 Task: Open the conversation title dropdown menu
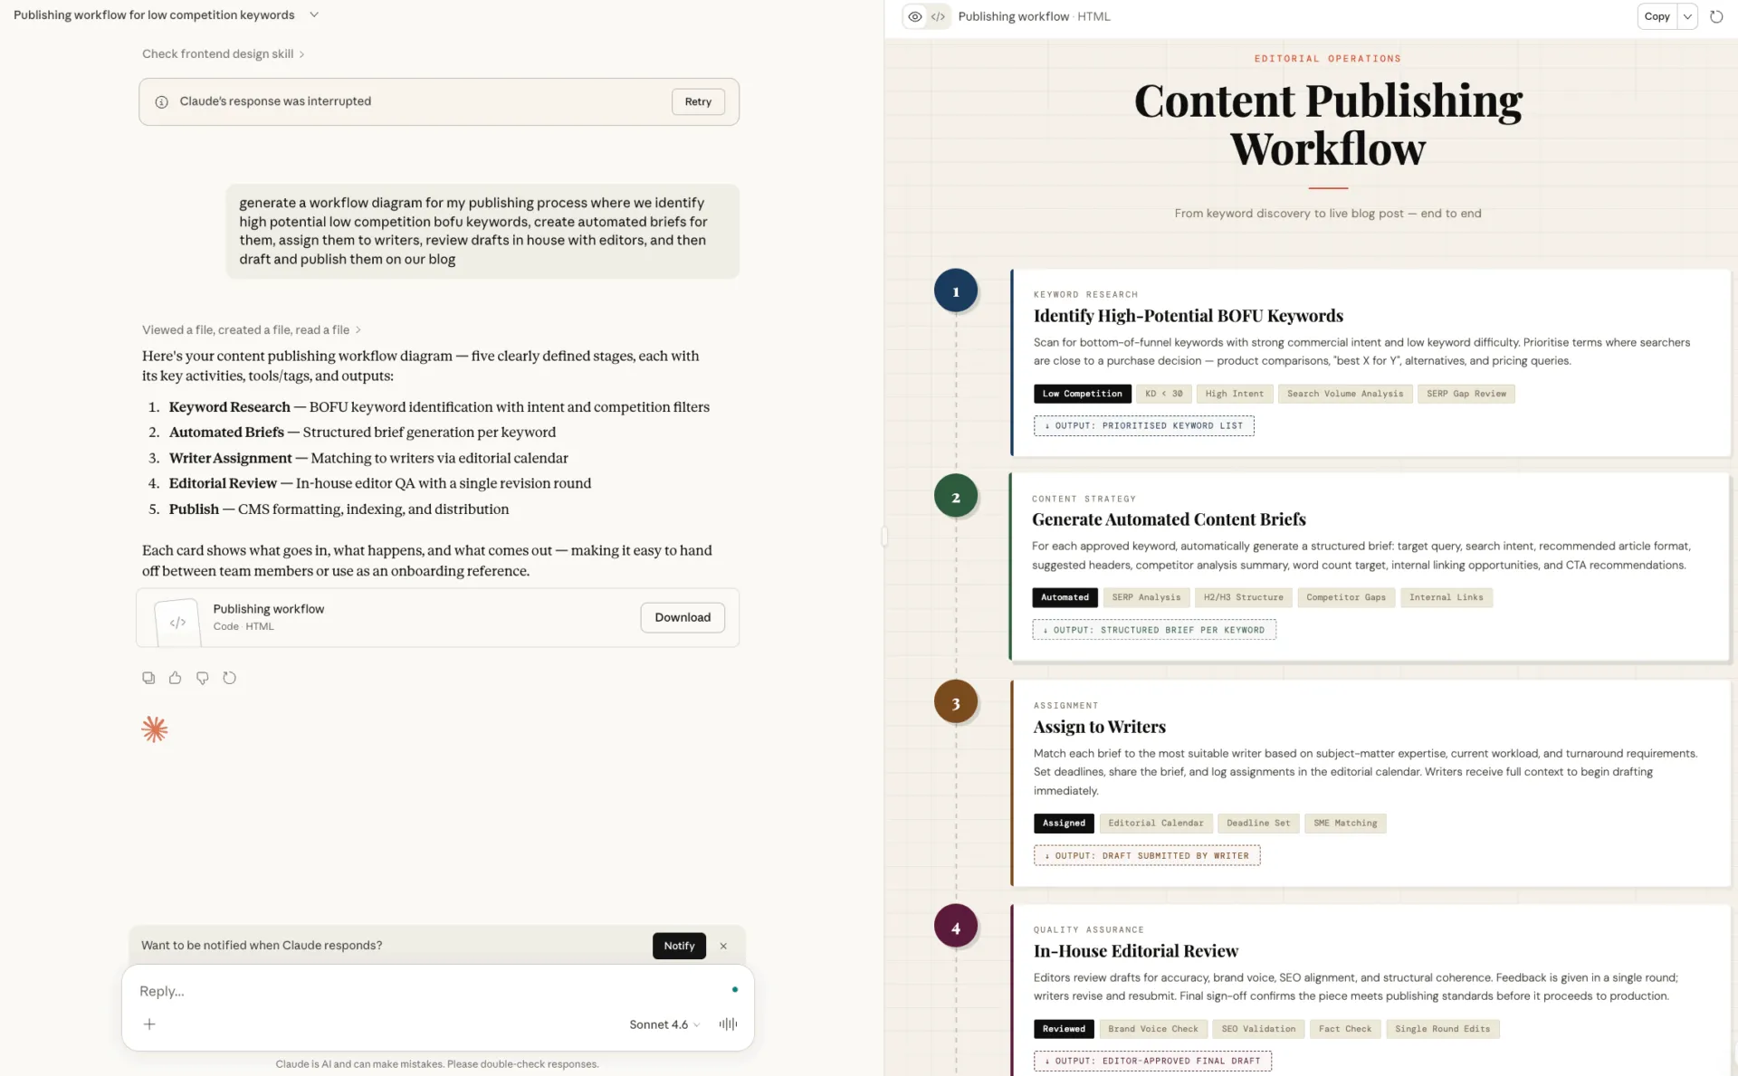coord(314,14)
